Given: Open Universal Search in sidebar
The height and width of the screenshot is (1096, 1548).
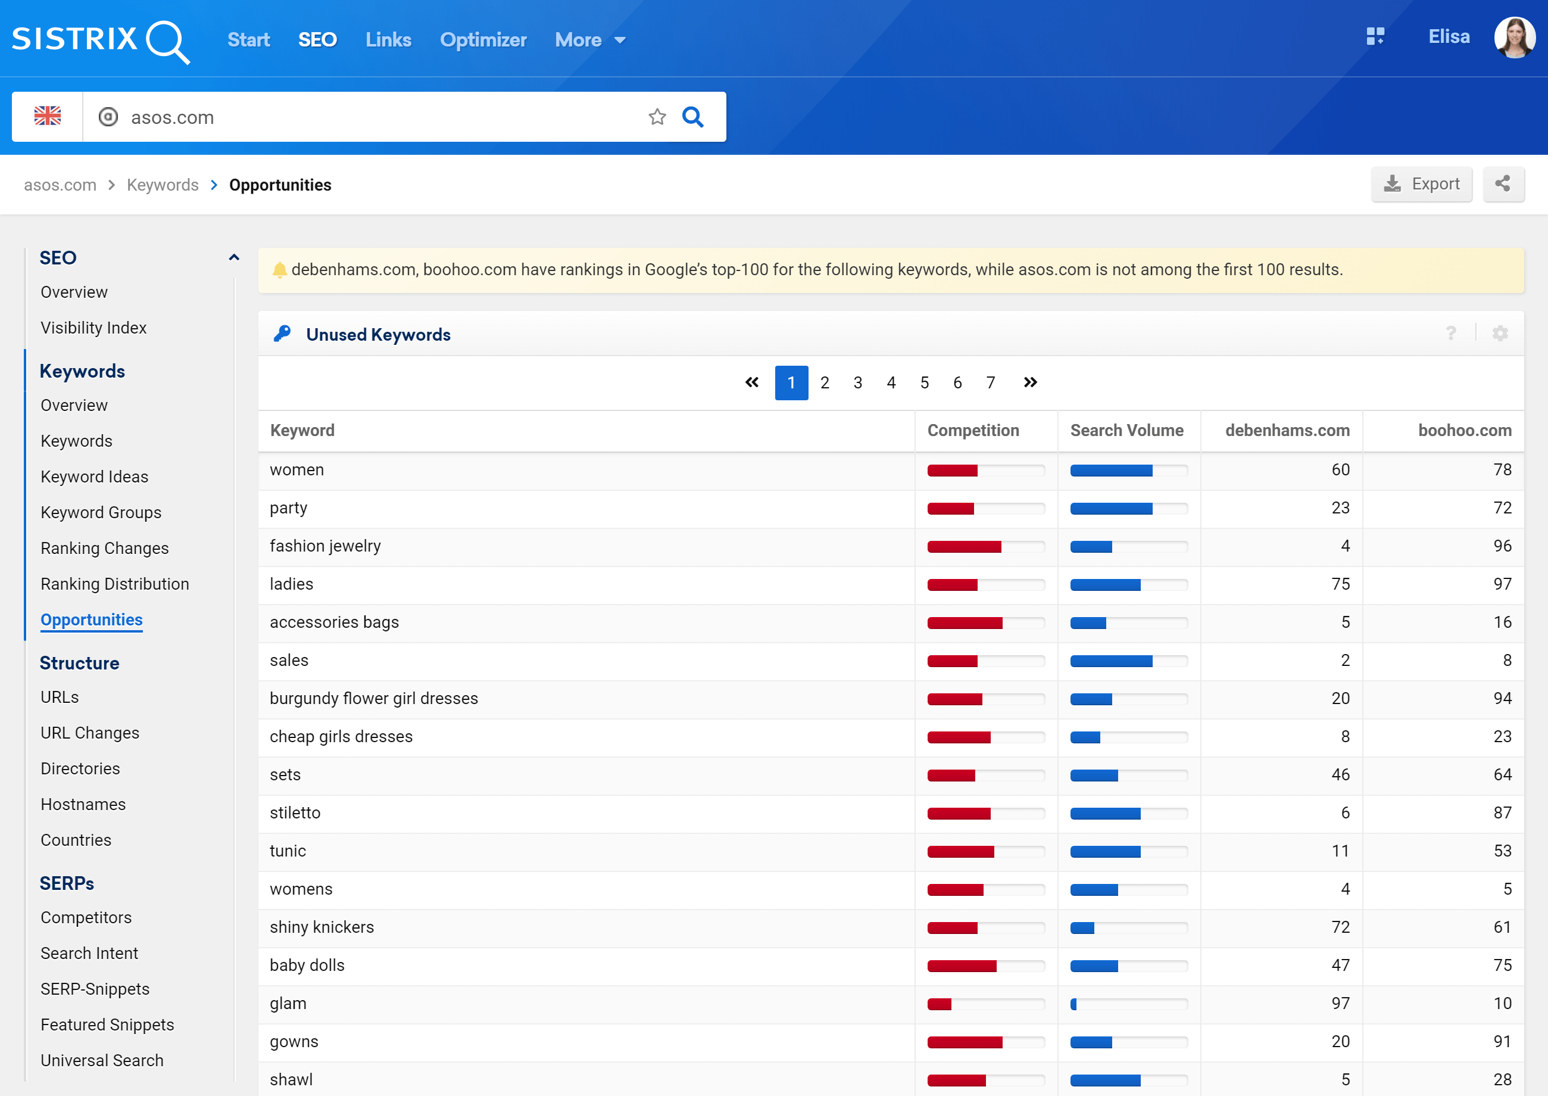Looking at the screenshot, I should click(x=102, y=1060).
